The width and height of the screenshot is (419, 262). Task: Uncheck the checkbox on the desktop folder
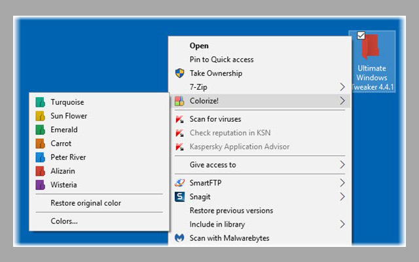(x=361, y=35)
